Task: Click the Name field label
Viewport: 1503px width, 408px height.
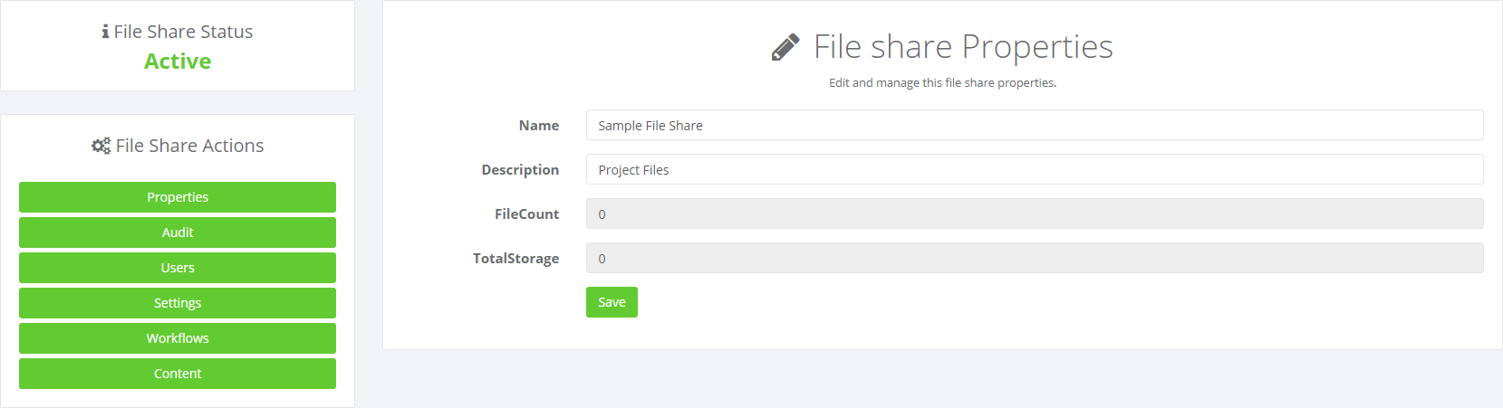Action: coord(539,126)
